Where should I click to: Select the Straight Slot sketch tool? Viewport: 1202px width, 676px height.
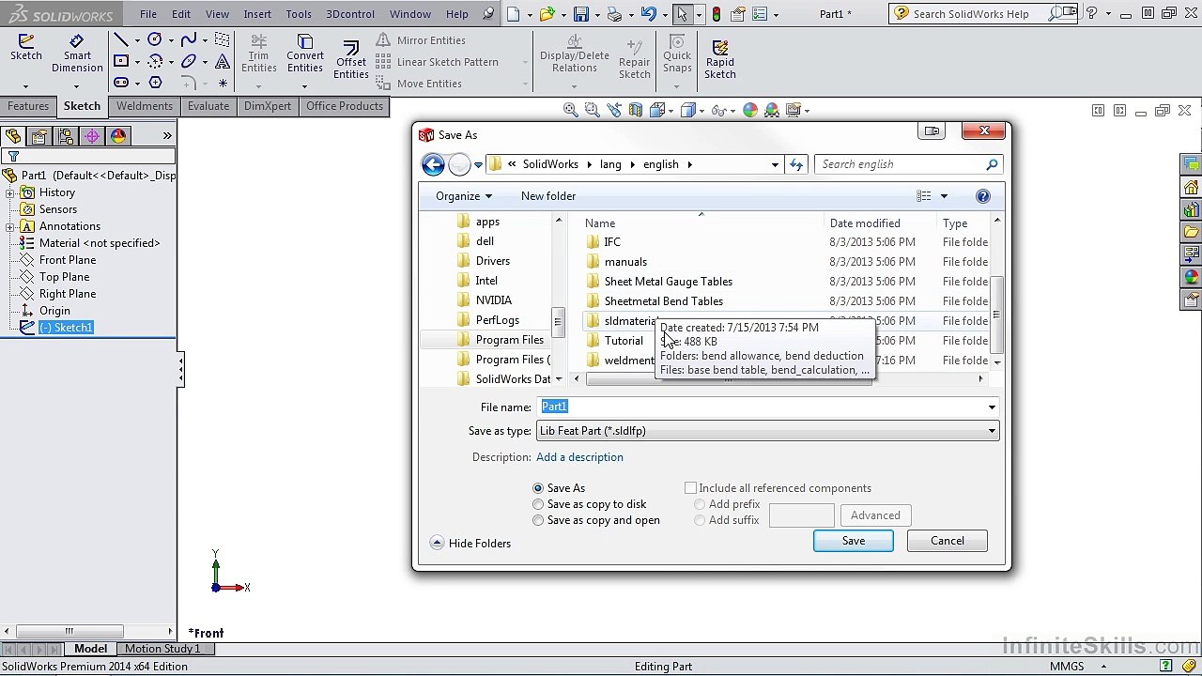pos(121,83)
